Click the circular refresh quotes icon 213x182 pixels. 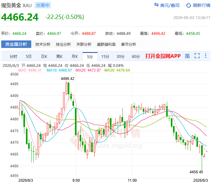point(188,5)
